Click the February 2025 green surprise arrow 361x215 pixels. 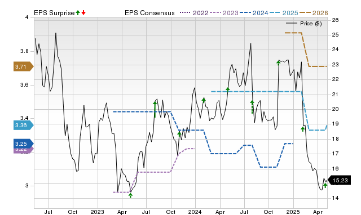pyautogui.click(x=303, y=129)
